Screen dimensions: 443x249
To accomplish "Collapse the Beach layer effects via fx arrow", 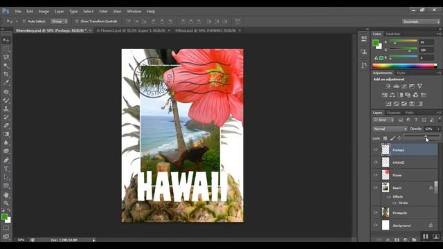I will [435, 187].
